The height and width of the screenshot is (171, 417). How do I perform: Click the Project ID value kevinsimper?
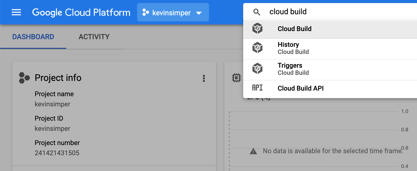tap(53, 129)
